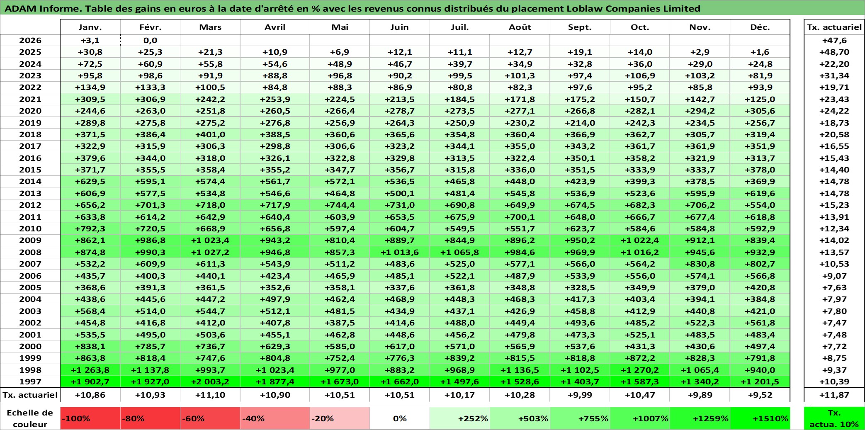Select the -20% pink color scale swatch
Screen dimensions: 865x430
340,418
